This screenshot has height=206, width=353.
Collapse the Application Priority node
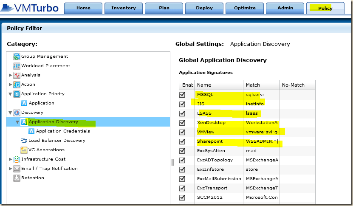(10, 94)
